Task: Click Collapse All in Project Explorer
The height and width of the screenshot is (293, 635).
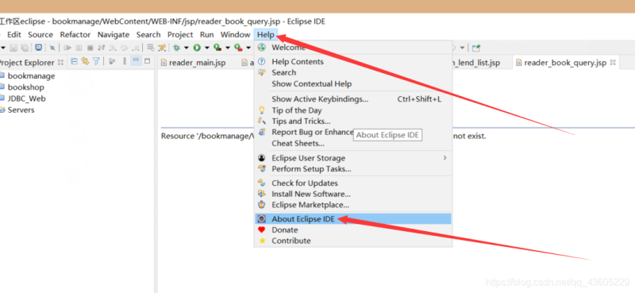Action: point(74,61)
